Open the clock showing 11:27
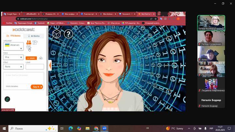The image size is (235, 132). [x=220, y=128]
